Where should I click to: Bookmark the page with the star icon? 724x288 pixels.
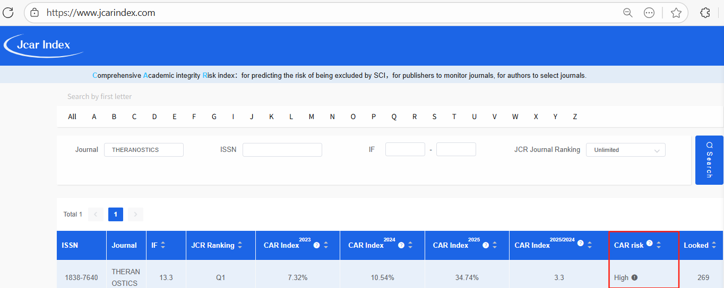(x=676, y=13)
